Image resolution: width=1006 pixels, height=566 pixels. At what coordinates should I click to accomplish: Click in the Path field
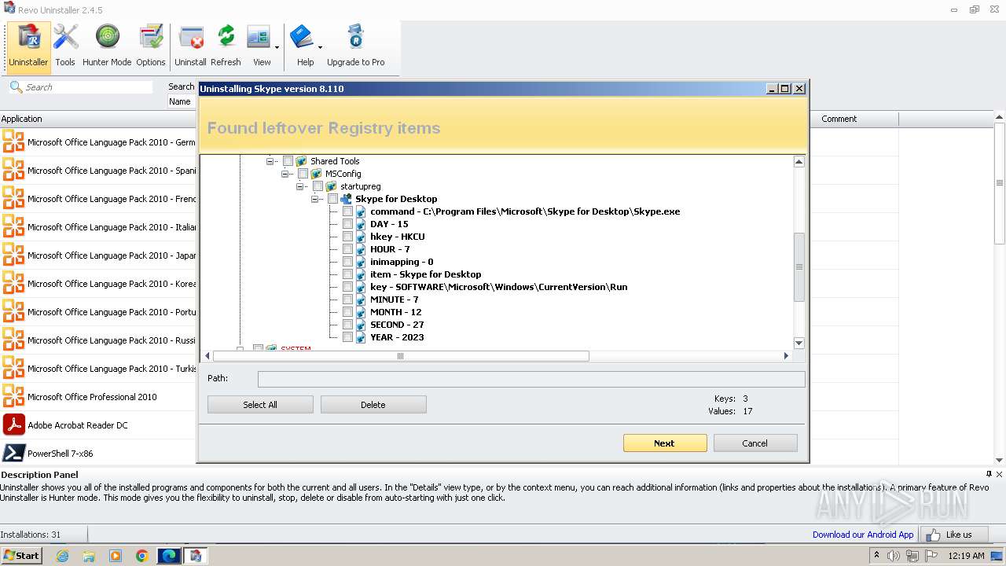pos(531,379)
